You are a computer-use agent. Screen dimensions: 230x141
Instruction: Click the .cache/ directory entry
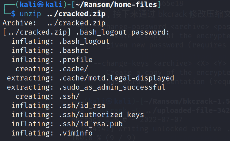[x=74, y=69]
